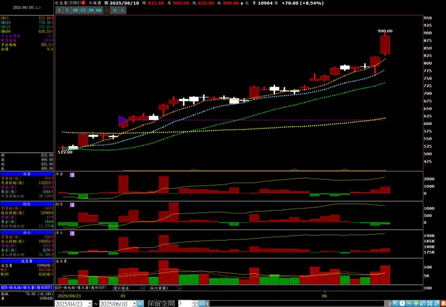Click the clock history icon

point(402,303)
